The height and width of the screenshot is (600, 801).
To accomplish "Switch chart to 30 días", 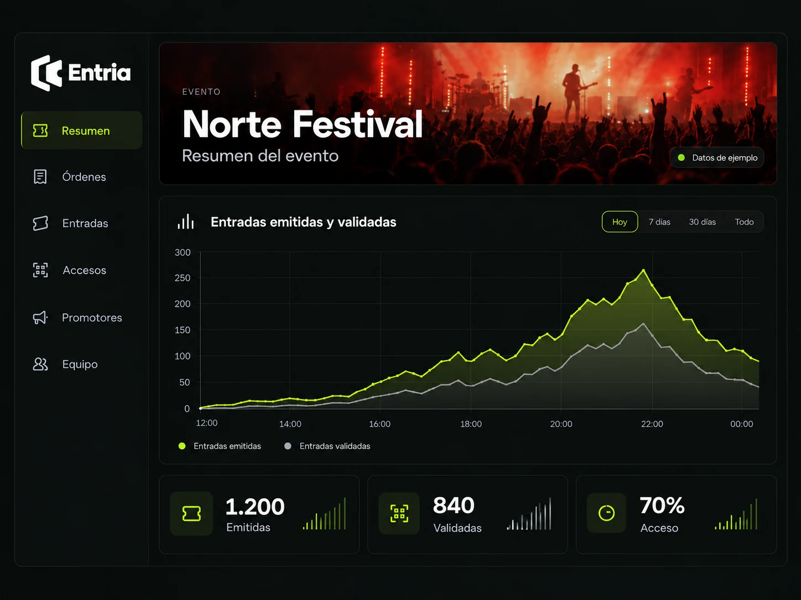I will coord(702,222).
